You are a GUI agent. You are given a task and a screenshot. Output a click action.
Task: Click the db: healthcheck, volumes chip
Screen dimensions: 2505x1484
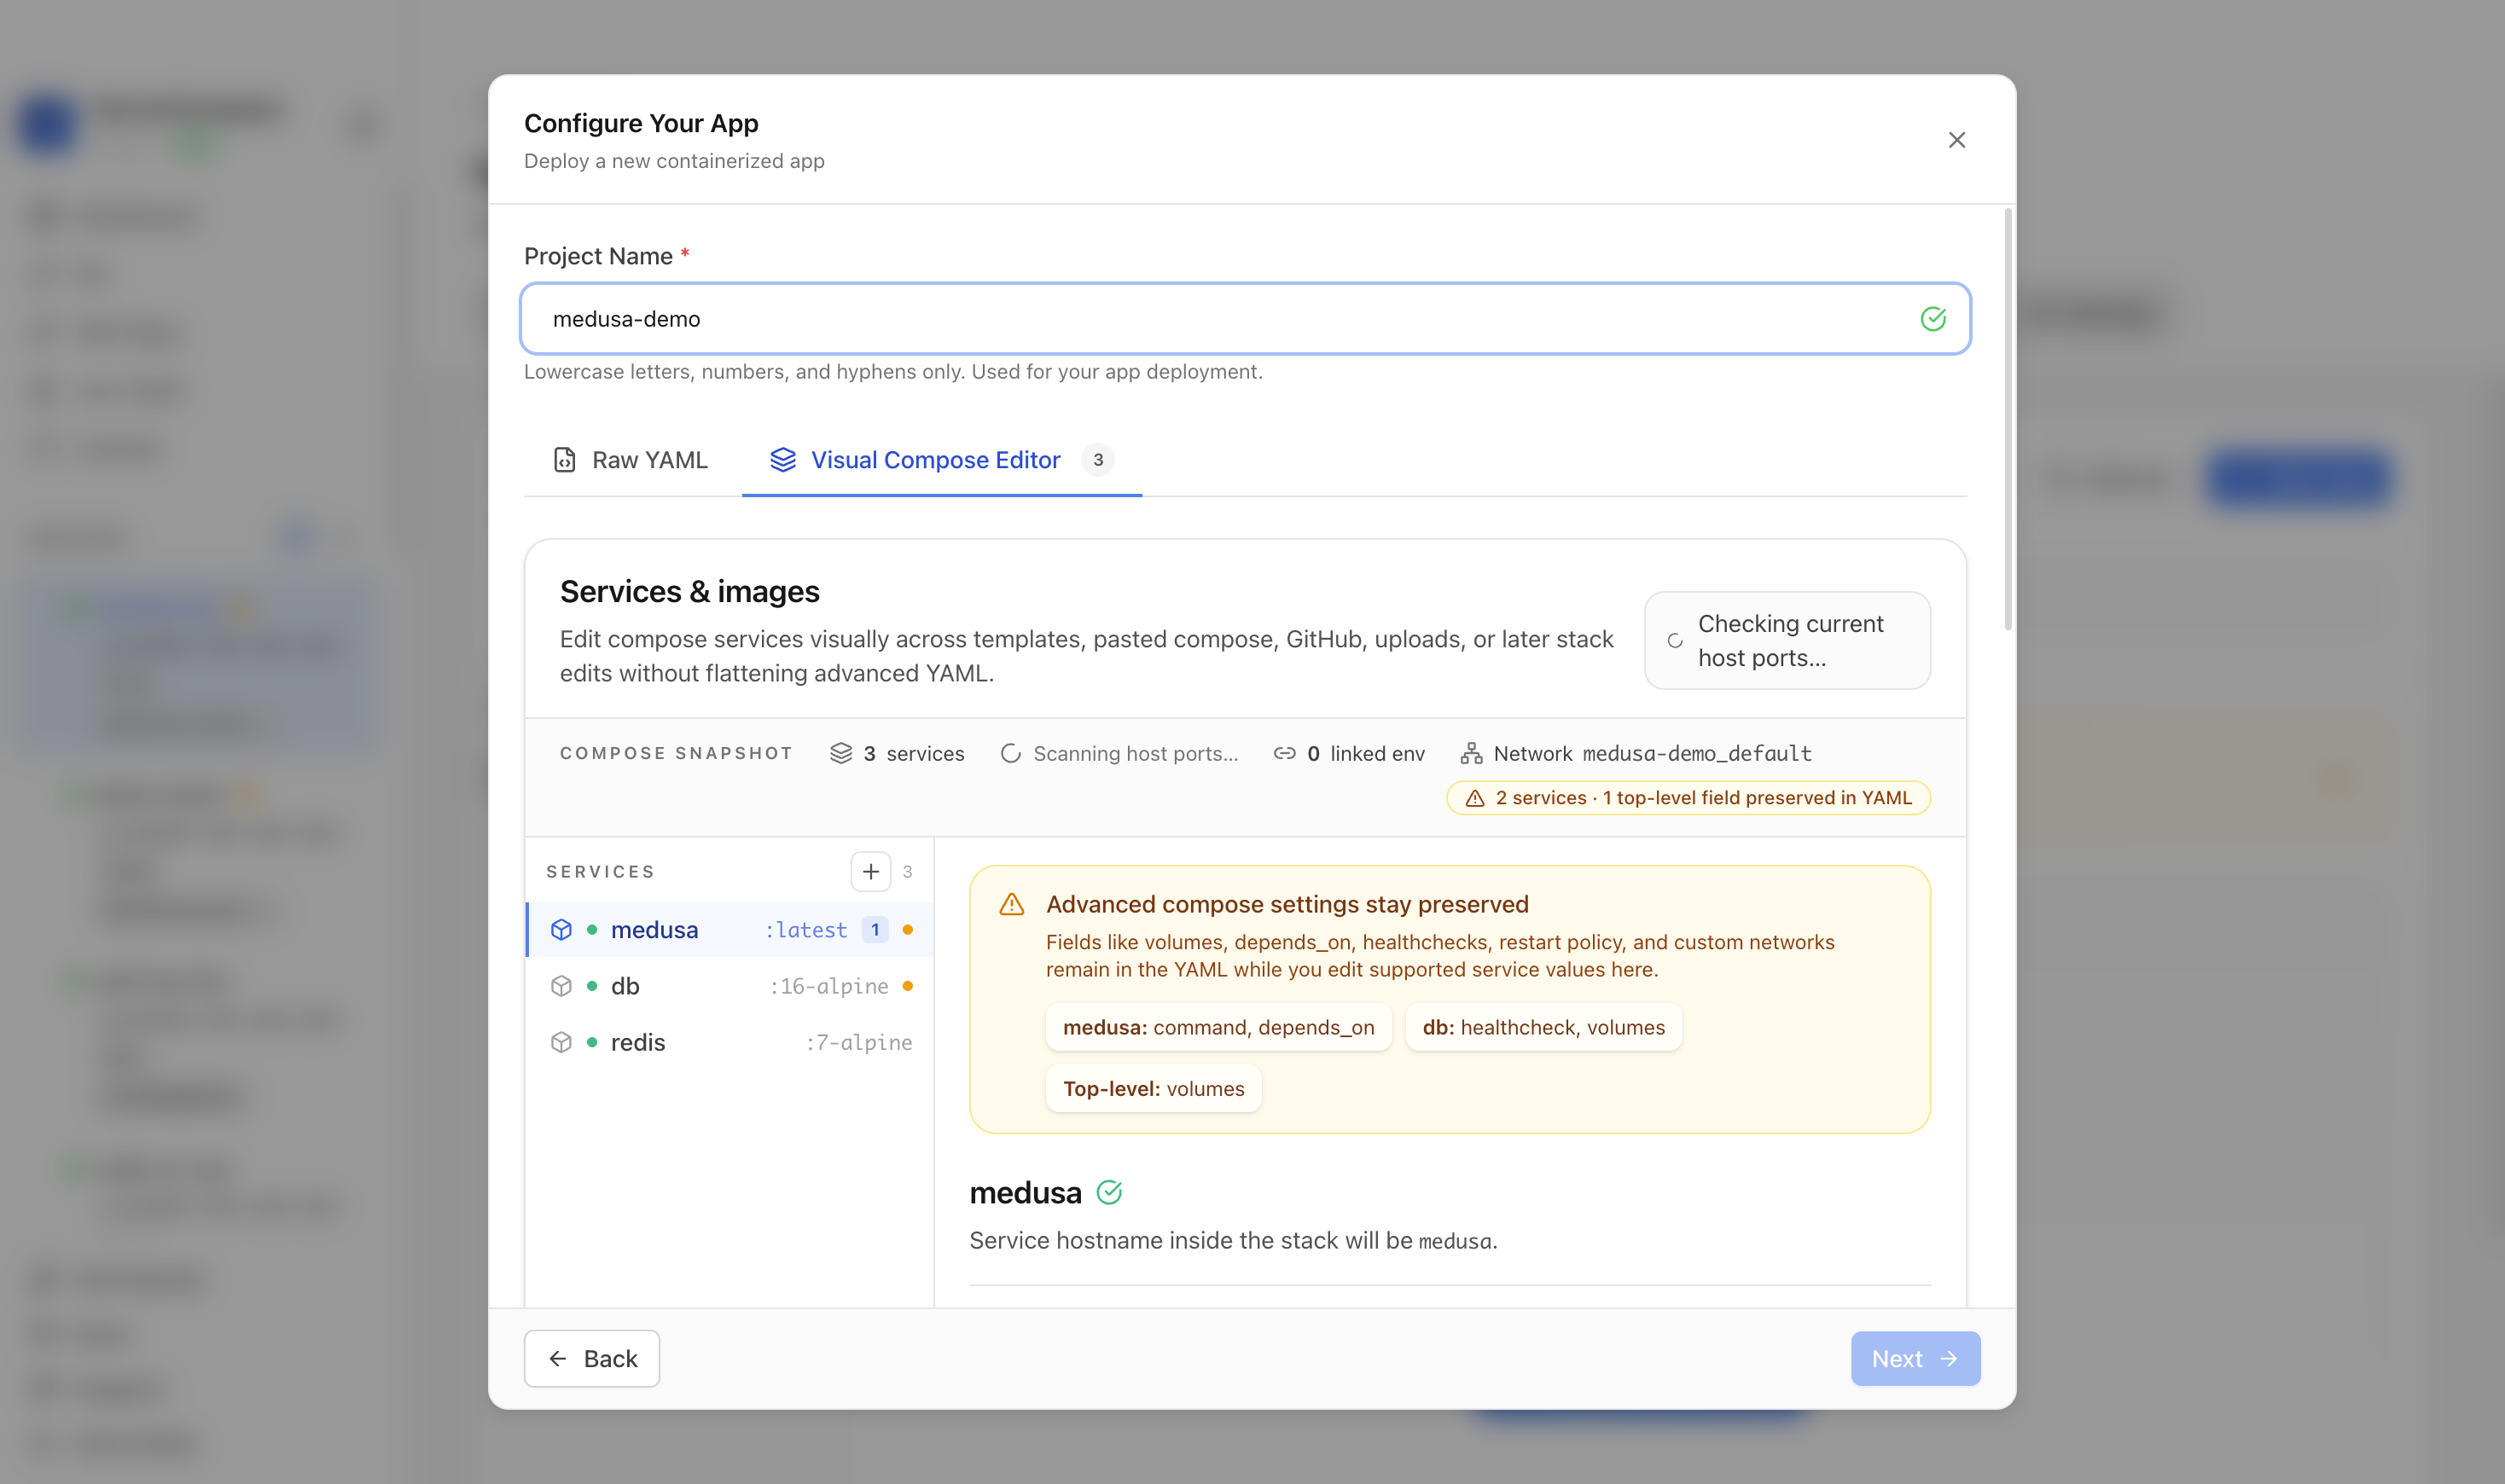click(1543, 1027)
